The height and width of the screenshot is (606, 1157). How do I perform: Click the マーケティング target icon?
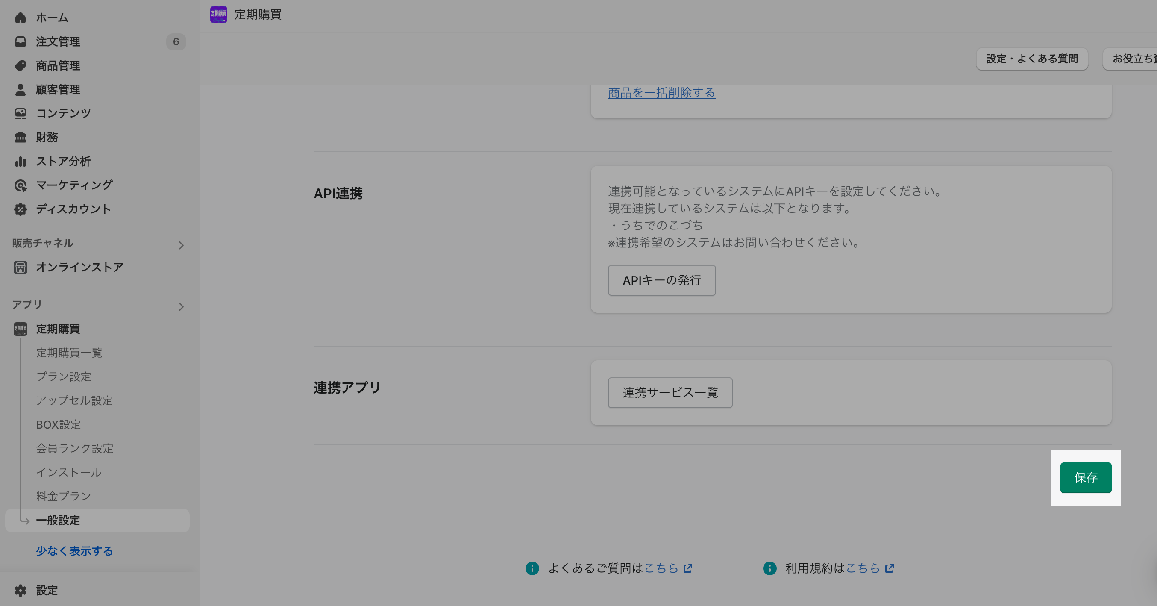click(20, 185)
